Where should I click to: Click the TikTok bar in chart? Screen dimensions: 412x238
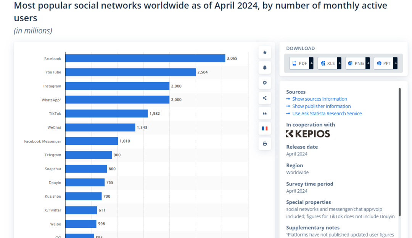107,114
